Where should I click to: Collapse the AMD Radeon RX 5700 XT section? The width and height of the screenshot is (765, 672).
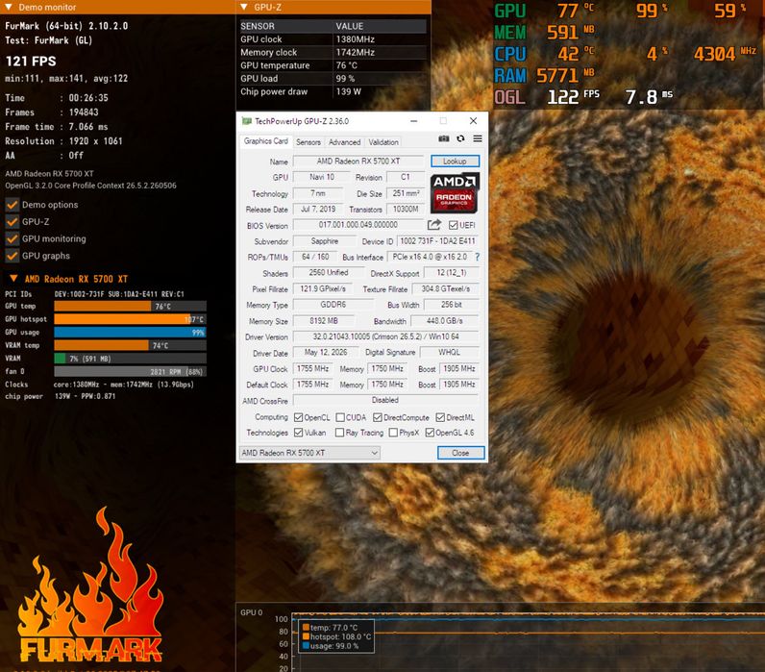(x=13, y=279)
